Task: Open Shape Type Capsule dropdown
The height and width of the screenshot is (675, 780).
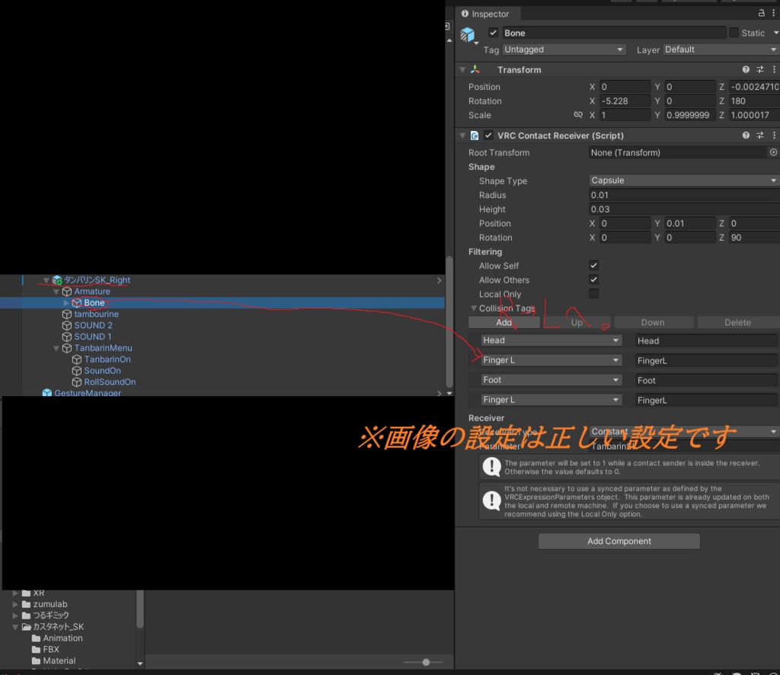Action: (684, 180)
